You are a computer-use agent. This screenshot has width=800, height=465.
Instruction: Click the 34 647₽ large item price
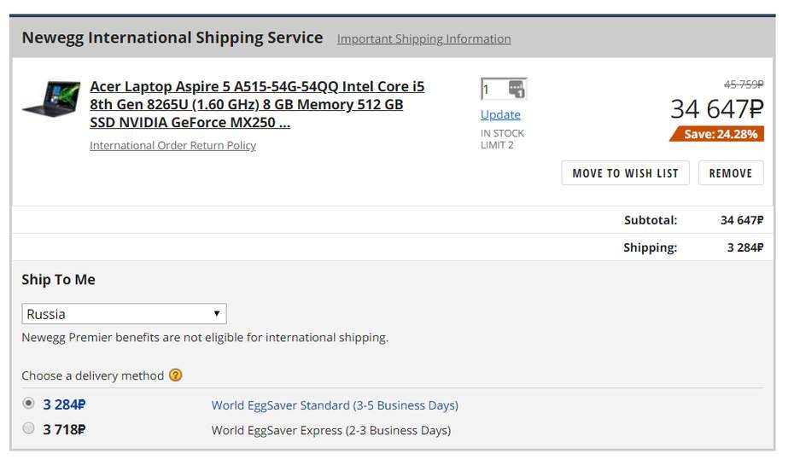716,109
